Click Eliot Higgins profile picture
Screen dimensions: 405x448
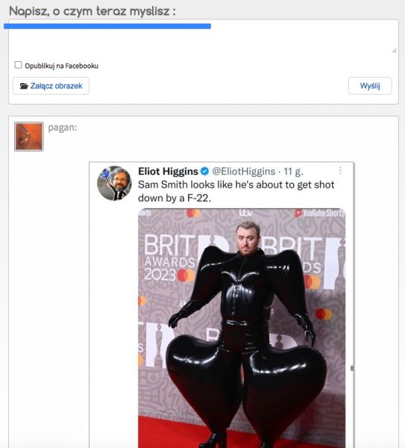(114, 183)
